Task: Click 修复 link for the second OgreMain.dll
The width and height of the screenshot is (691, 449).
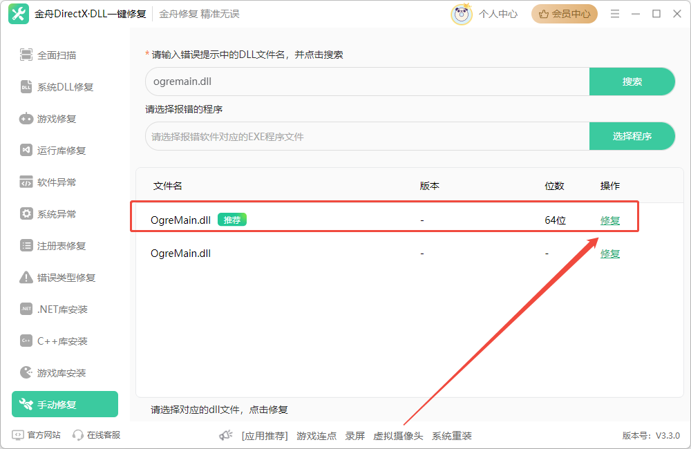Action: [610, 254]
